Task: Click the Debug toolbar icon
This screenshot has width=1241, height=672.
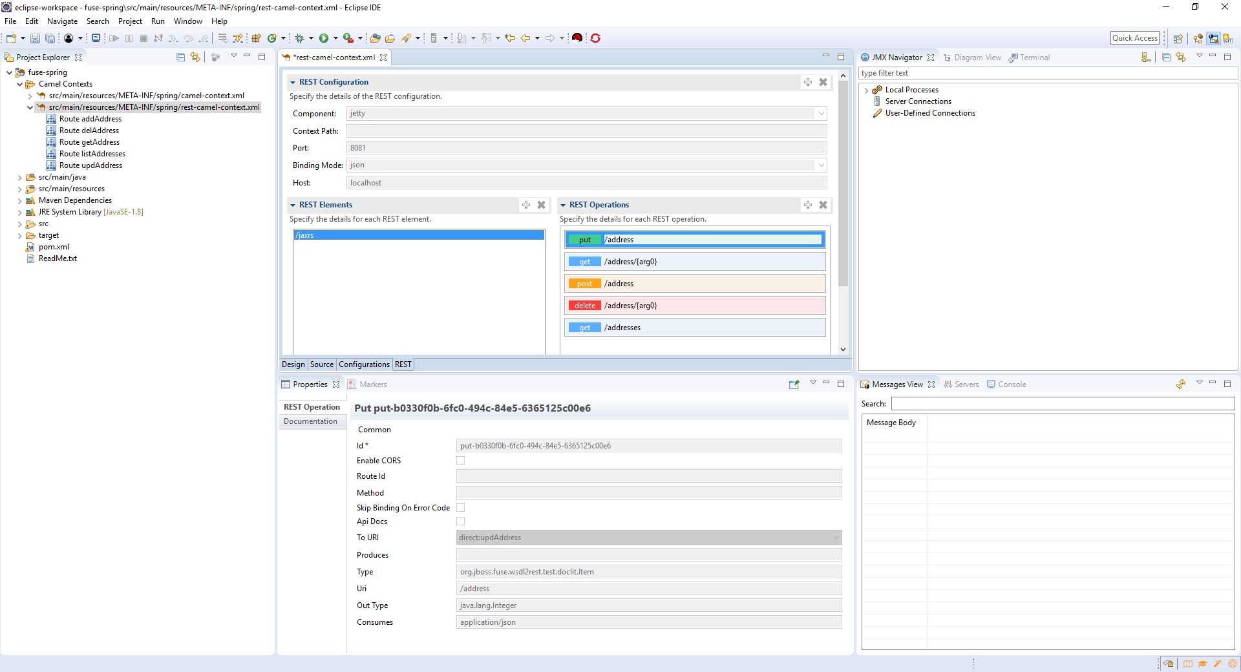Action: tap(299, 37)
